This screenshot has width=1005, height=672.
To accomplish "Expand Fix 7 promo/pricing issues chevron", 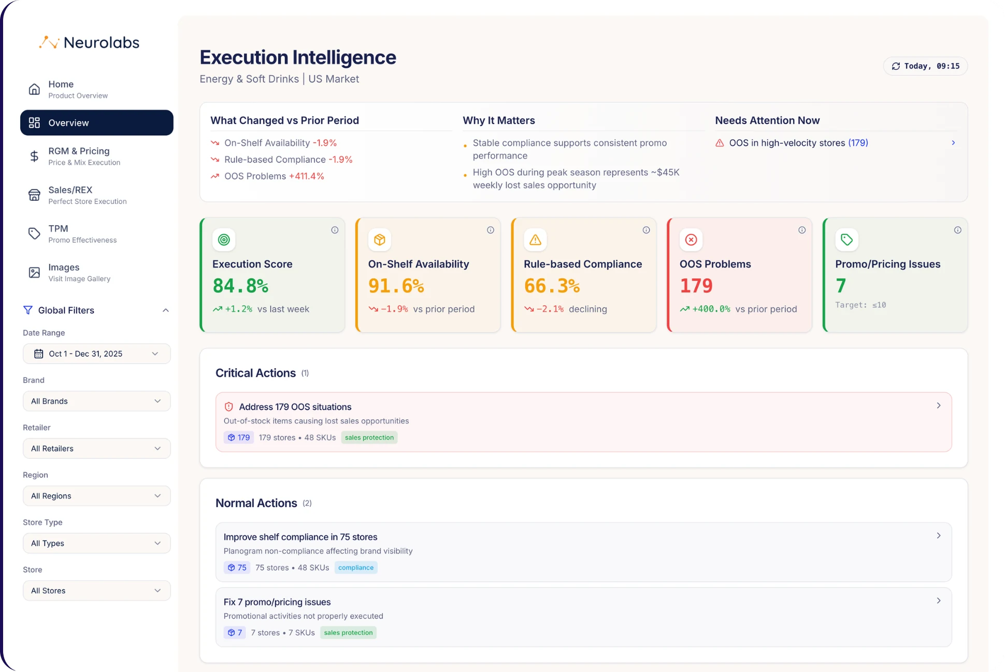I will [939, 601].
